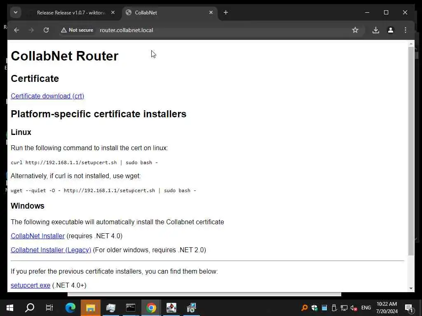Image resolution: width=422 pixels, height=316 pixels.
Task: Open the taskbar app left of Command Prompt
Action: tap(110, 308)
